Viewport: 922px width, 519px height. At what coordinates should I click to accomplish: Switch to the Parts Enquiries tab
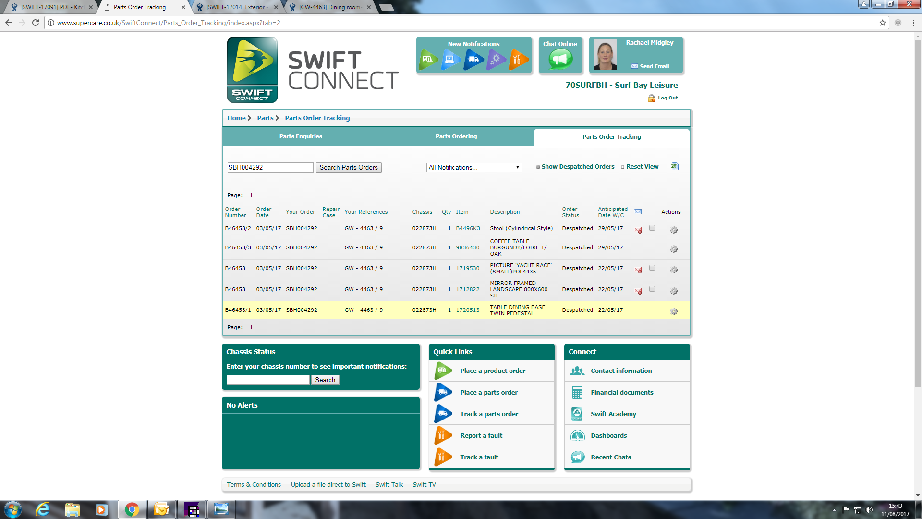[x=301, y=136]
